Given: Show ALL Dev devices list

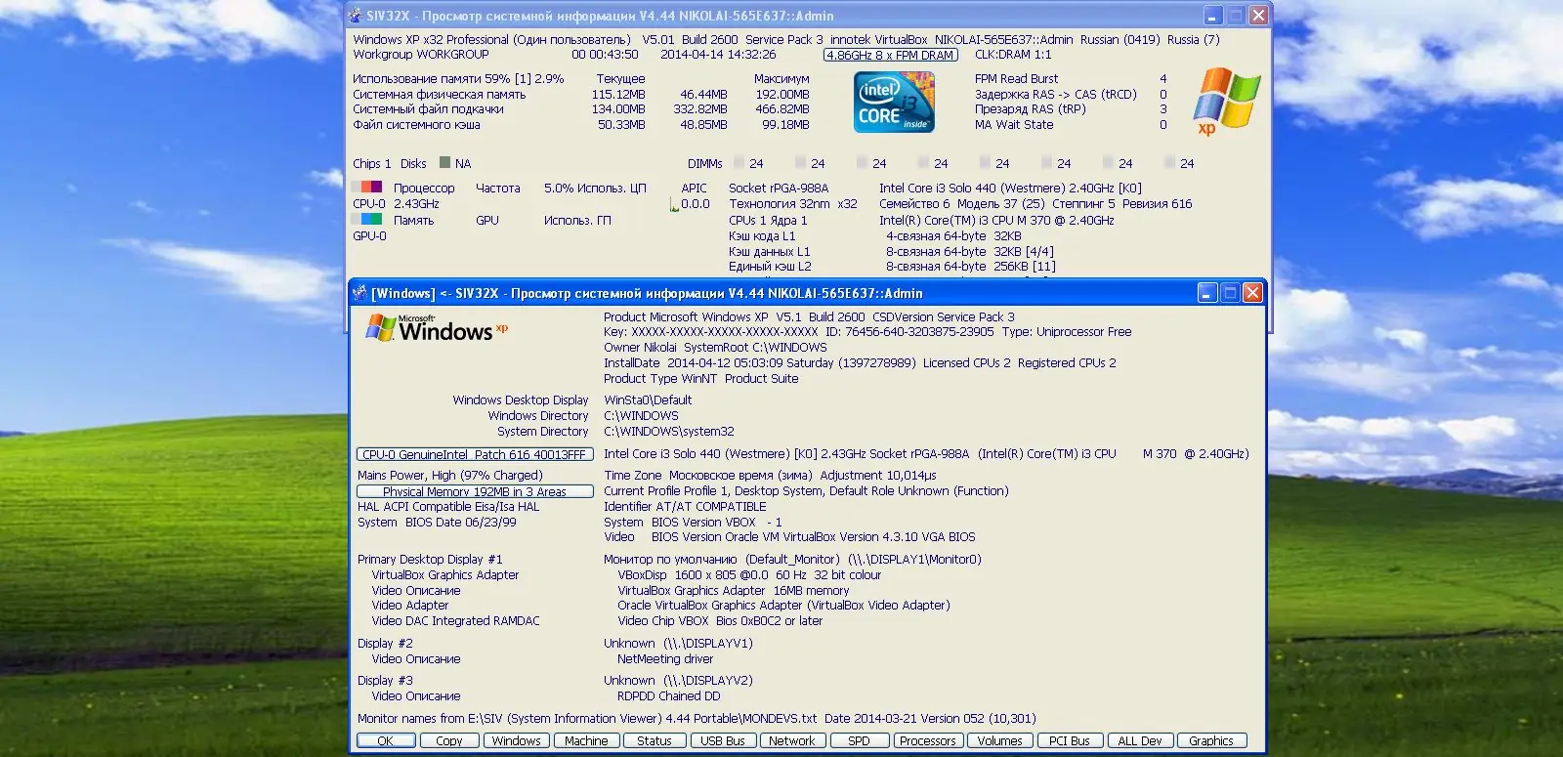Looking at the screenshot, I should pyautogui.click(x=1140, y=741).
